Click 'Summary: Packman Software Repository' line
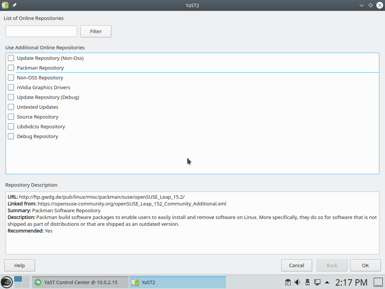This screenshot has width=385, height=289. click(54, 210)
